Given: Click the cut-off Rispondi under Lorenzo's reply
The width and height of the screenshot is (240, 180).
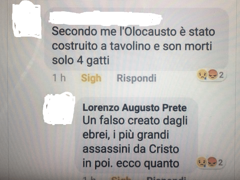Looking at the screenshot, I should 166,178.
